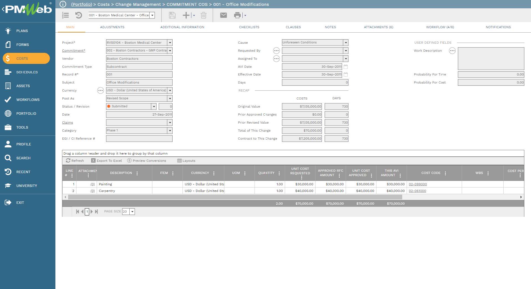Open the Attachments (6) tab
Image resolution: width=531 pixels, height=289 pixels.
coord(378,27)
